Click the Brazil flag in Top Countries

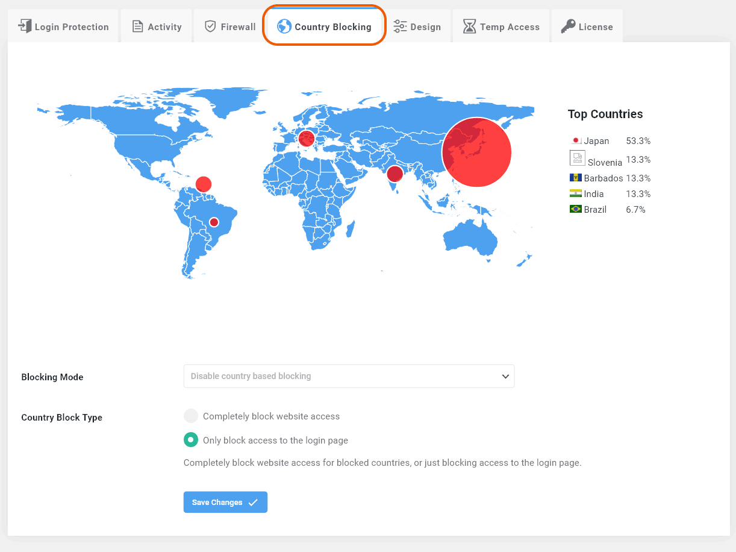(x=576, y=209)
